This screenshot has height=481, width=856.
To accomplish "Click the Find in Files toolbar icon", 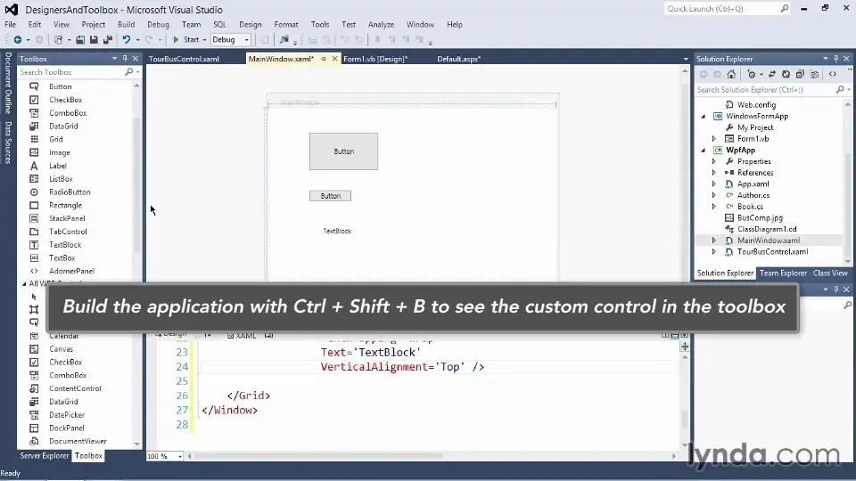I will pos(284,40).
